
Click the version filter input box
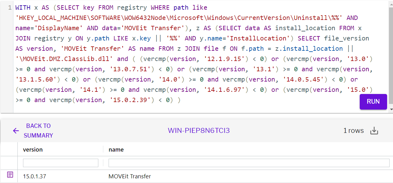(x=60, y=162)
